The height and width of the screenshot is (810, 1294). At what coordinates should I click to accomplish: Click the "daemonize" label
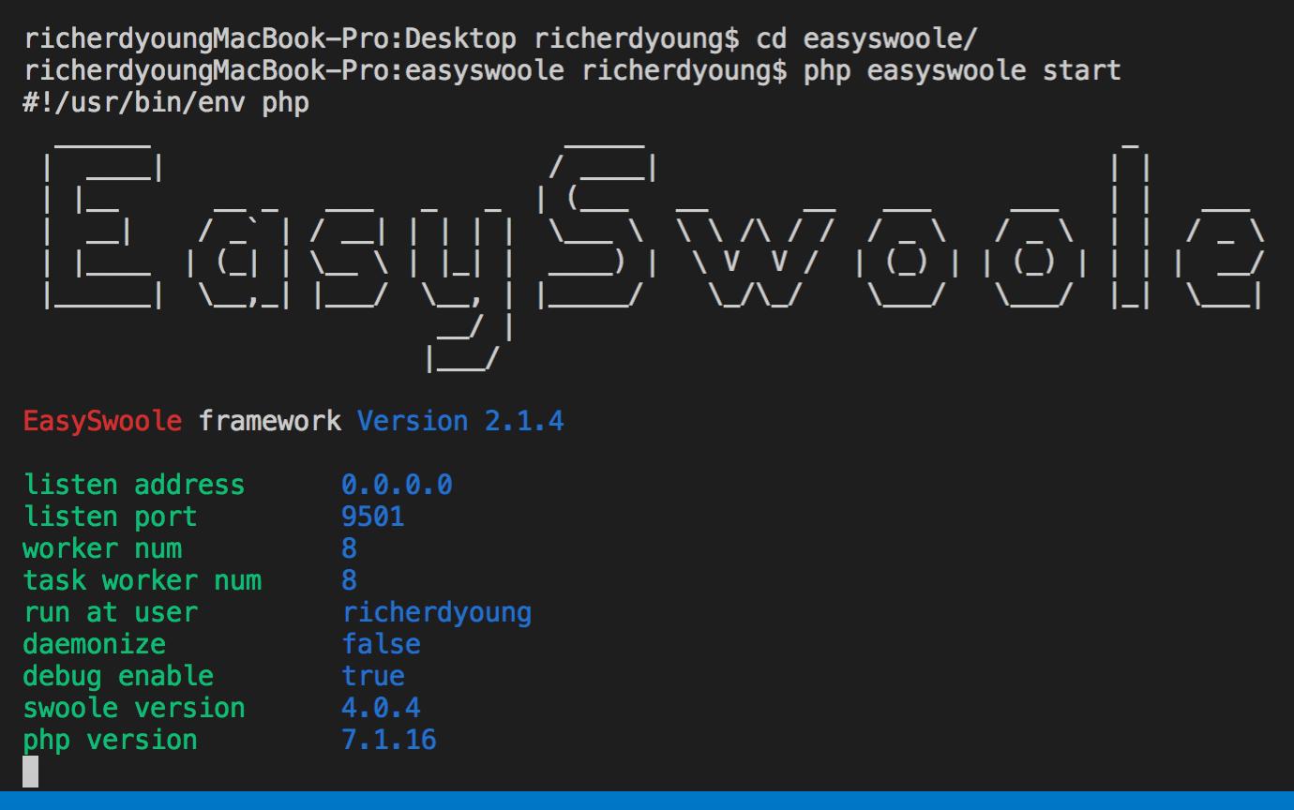(94, 644)
